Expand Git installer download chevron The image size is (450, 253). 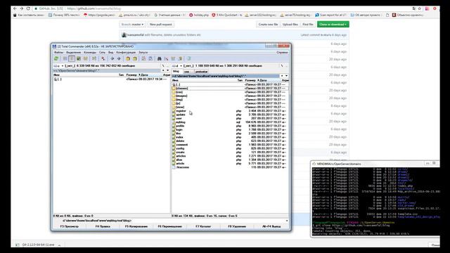[x=59, y=245]
